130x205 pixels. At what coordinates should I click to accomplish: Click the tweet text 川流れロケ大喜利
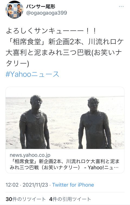click(106, 42)
